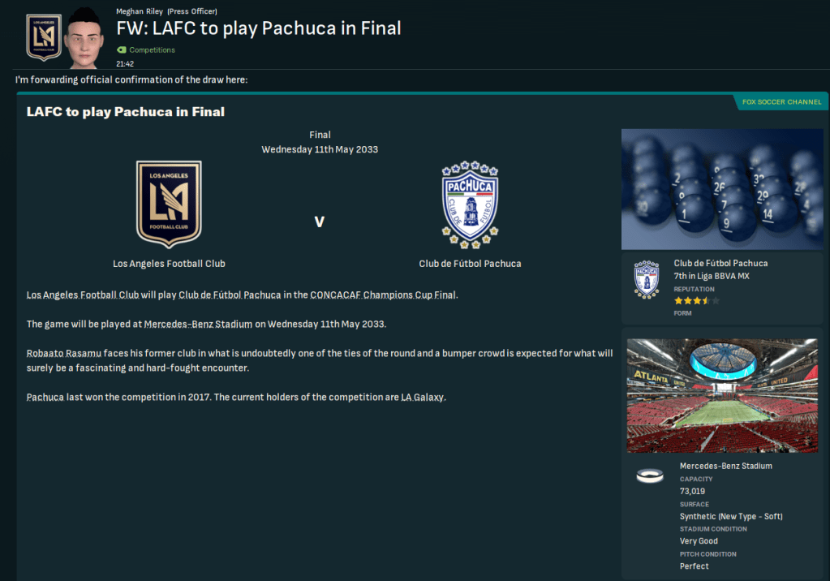830x581 pixels.
Task: Click the Pachuca link in last paragraph
Action: click(x=45, y=398)
